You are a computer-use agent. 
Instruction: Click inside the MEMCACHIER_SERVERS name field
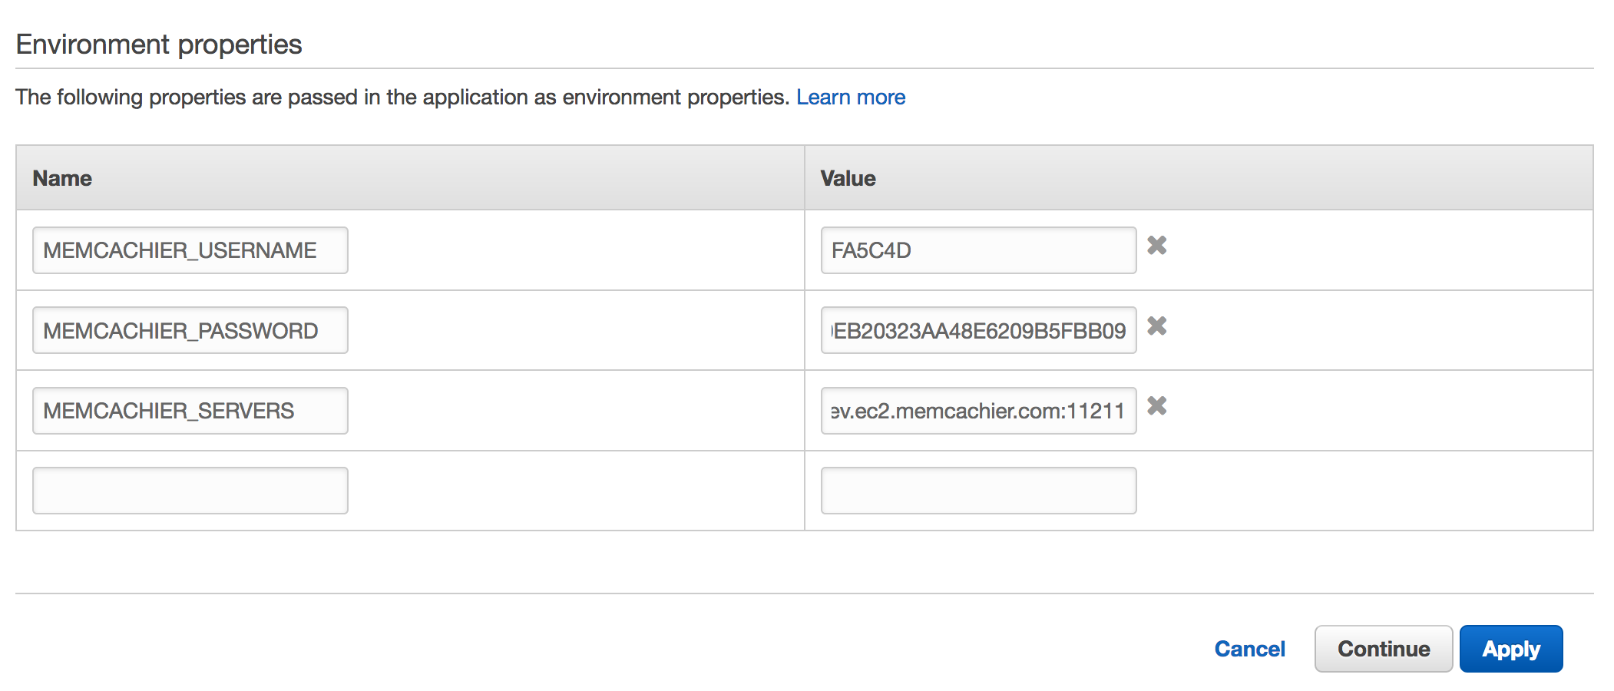[x=189, y=410]
